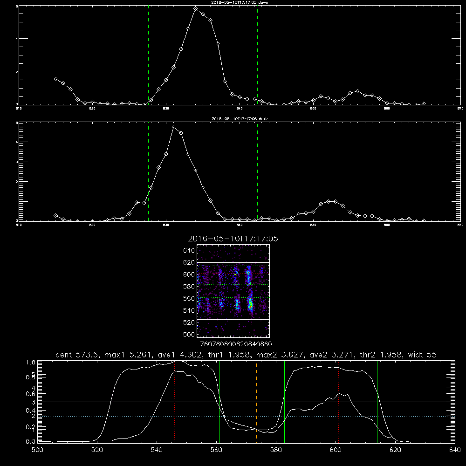Click left green dashed line in dusk plot
This screenshot has width=466, height=466.
(148, 171)
